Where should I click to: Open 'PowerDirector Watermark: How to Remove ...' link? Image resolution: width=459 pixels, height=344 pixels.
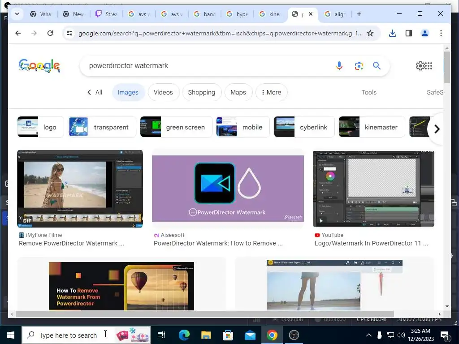218,243
